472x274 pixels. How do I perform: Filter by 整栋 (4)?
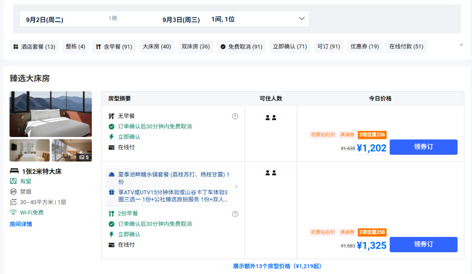pos(75,47)
